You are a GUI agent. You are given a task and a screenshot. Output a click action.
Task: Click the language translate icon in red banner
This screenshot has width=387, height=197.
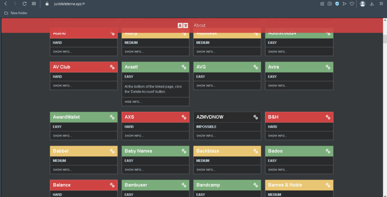tap(183, 25)
